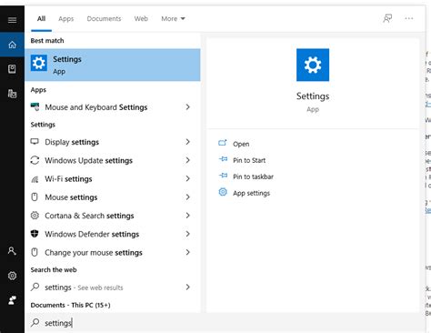Expand the Display settings chevron
Viewport: 431px width, 333px height.
(188, 142)
